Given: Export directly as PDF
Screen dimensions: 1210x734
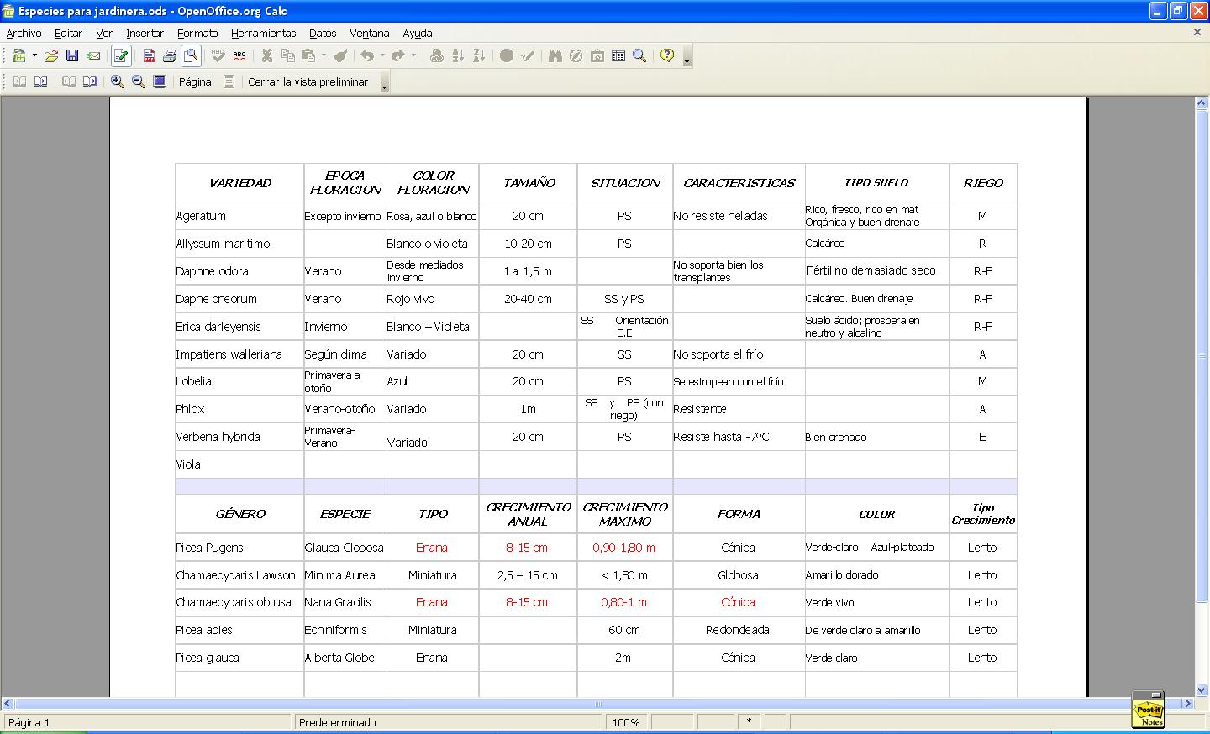Looking at the screenshot, I should coord(149,56).
